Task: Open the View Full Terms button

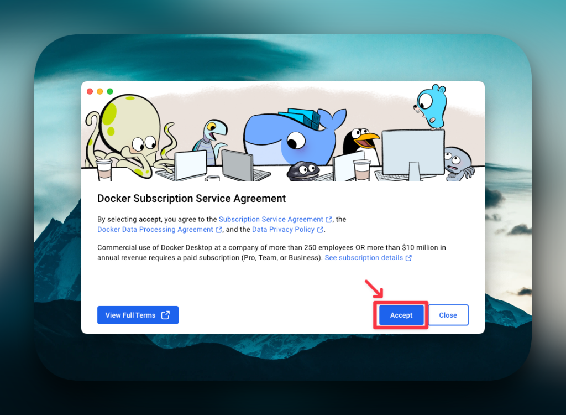Action: (138, 315)
